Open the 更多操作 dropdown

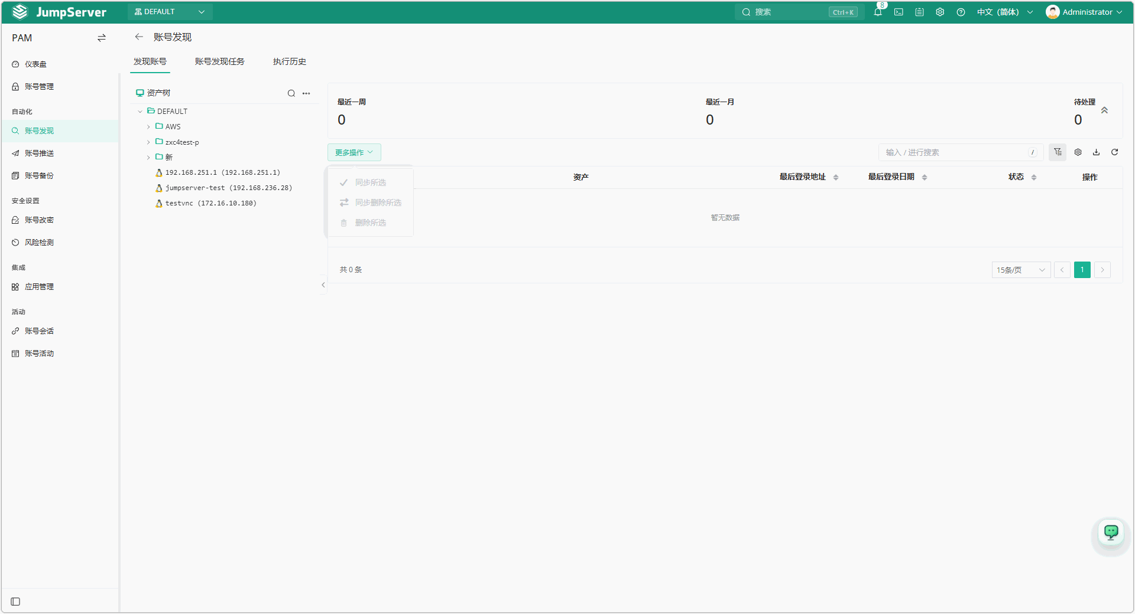click(x=354, y=152)
